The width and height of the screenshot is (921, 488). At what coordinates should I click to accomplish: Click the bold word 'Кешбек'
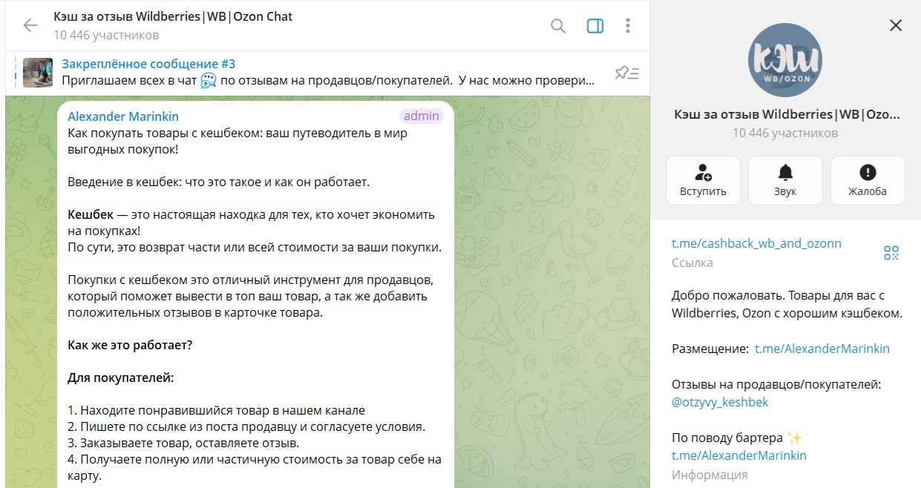tap(91, 214)
